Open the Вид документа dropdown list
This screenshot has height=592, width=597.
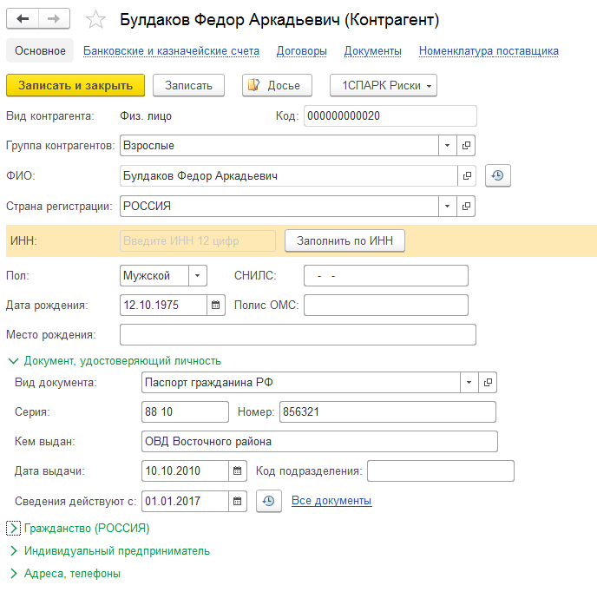point(469,383)
